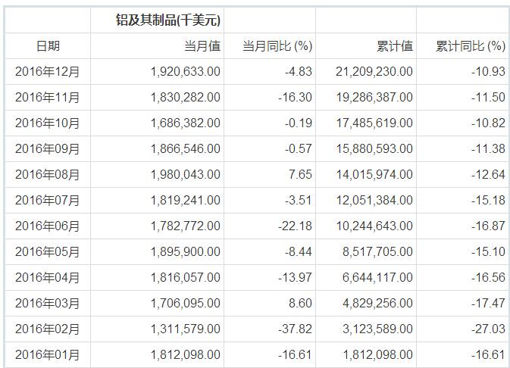This screenshot has height=368, width=510.
Task: Select the 2016年12月 date cell
Action: (48, 71)
